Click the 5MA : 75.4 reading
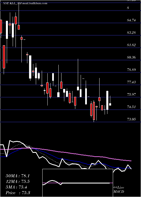Image resolution: width=141 pixels, height=197 pixels. tap(16, 187)
